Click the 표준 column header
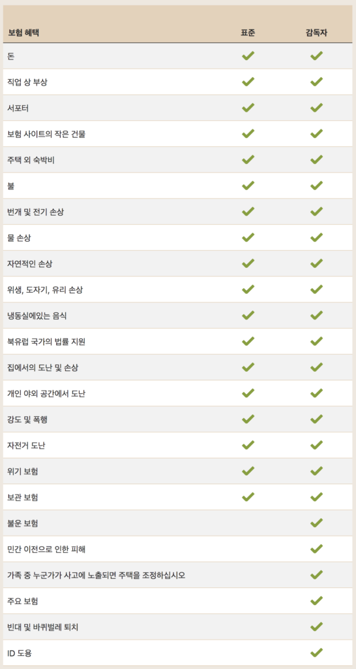356x669 pixels. click(x=248, y=33)
